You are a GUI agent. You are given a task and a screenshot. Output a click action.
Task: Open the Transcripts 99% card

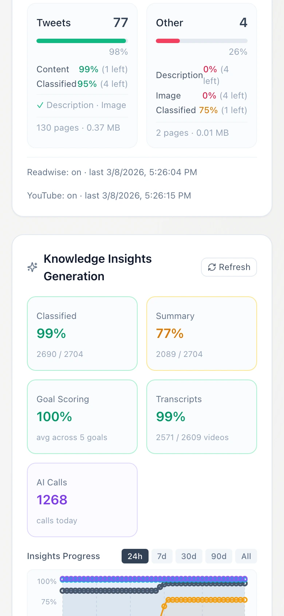coord(201,417)
